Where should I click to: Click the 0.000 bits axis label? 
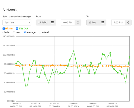click(x=11, y=101)
